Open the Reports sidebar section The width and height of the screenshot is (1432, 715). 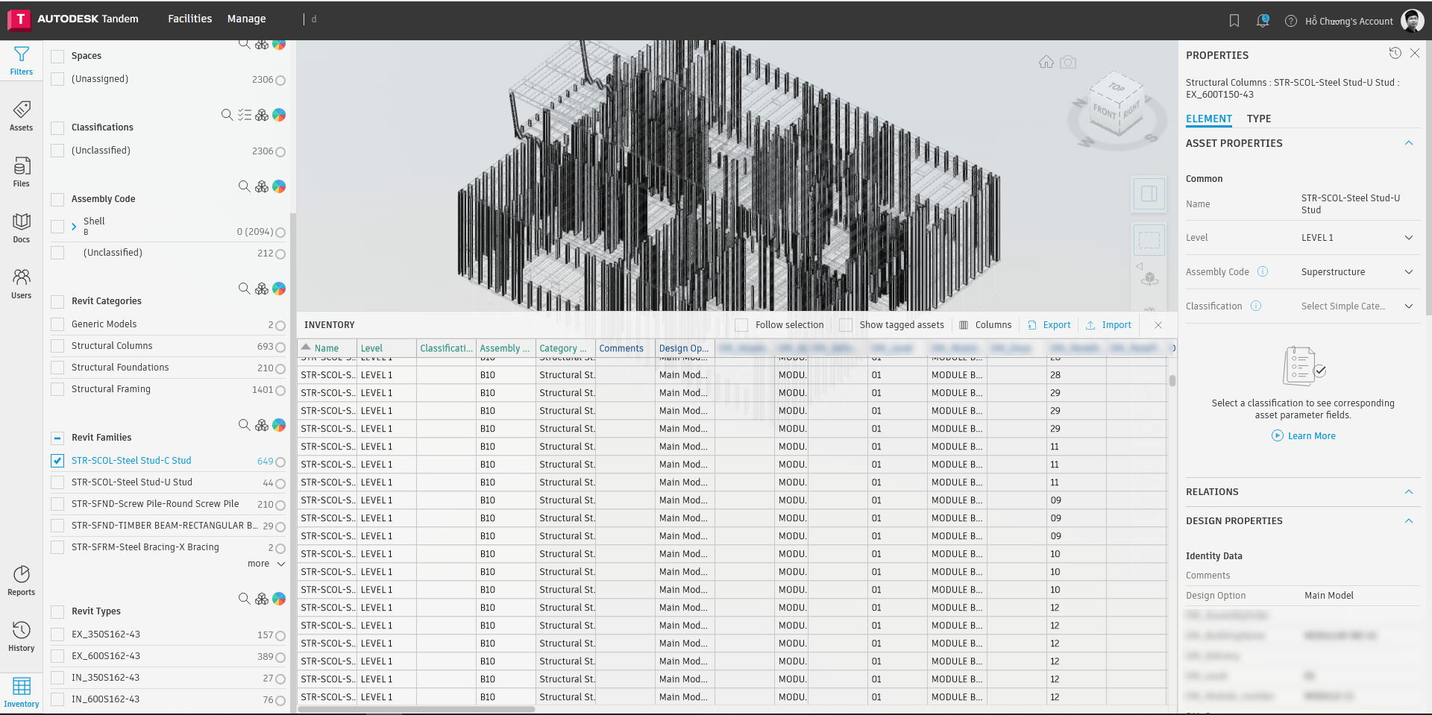coord(21,581)
